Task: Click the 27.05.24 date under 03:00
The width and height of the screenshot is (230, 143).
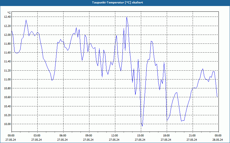Action: tap(37, 140)
